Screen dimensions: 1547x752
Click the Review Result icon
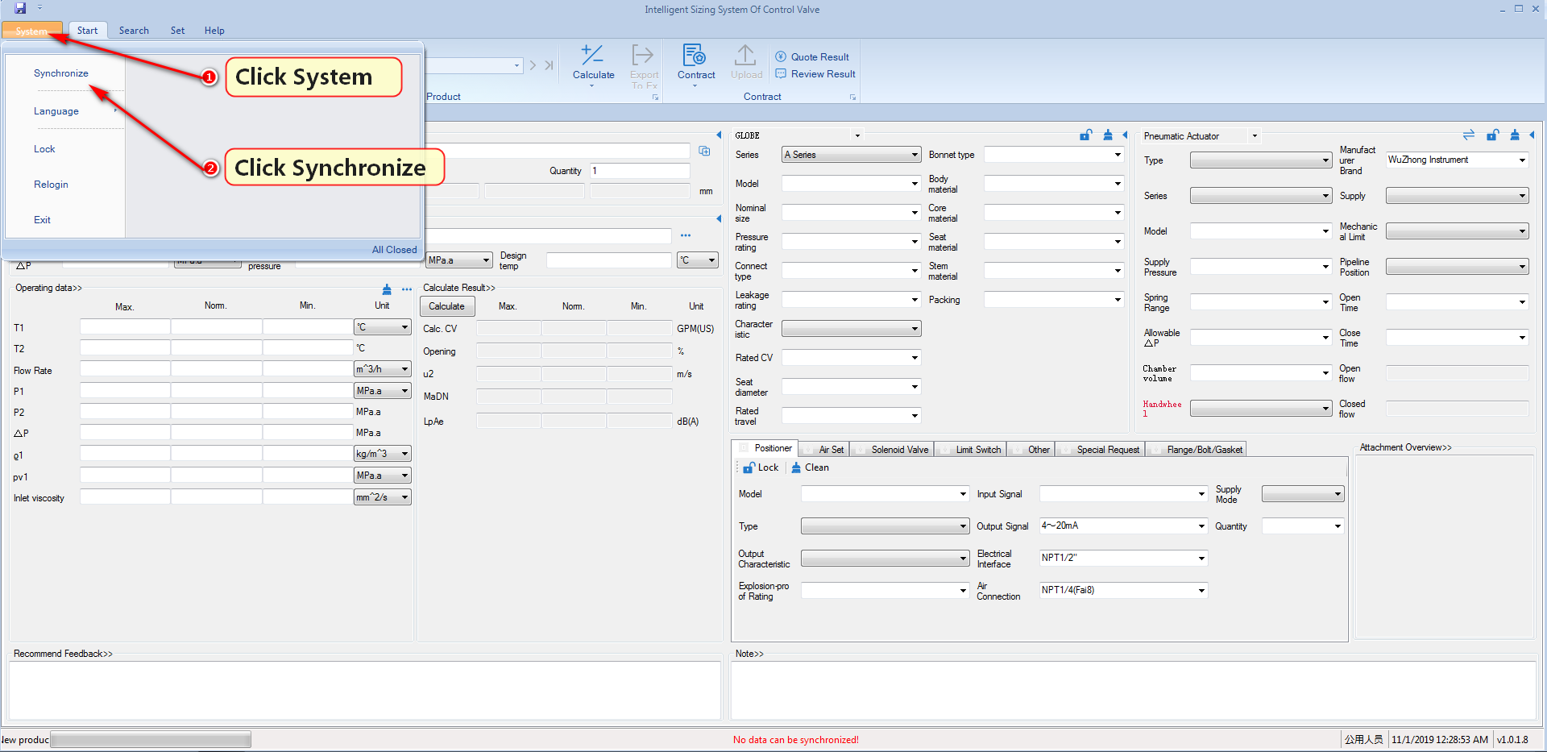(x=781, y=73)
